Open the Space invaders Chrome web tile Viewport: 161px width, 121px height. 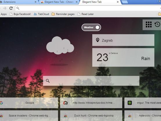29,116
